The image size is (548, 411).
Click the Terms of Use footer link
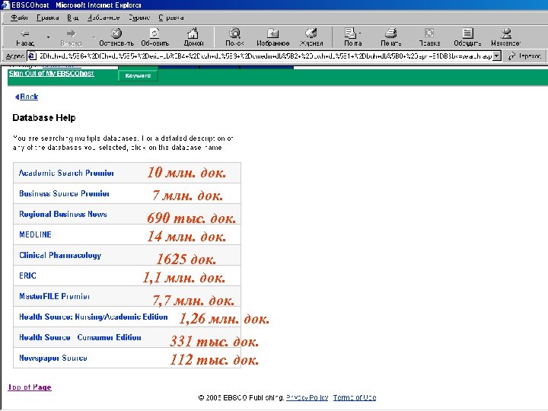click(x=355, y=398)
